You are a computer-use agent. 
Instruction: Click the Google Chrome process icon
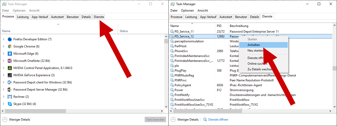(x=10, y=46)
